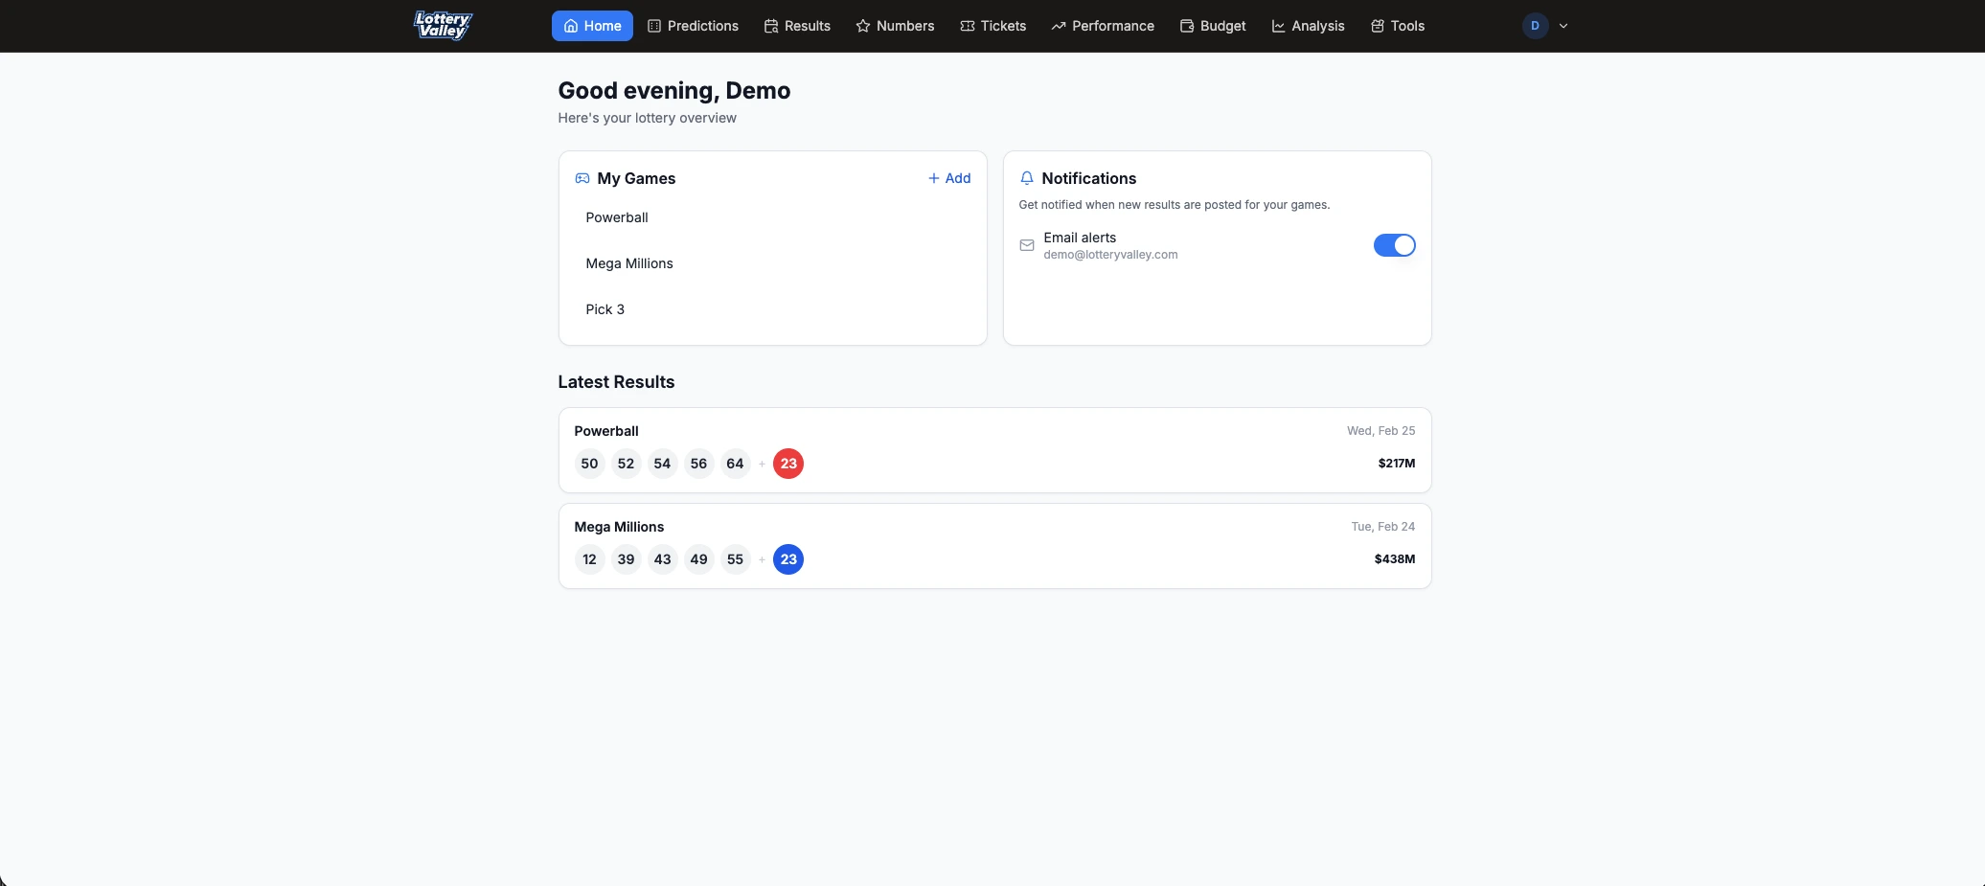Click the Lottery Valley logo
The image size is (1985, 886).
[442, 26]
